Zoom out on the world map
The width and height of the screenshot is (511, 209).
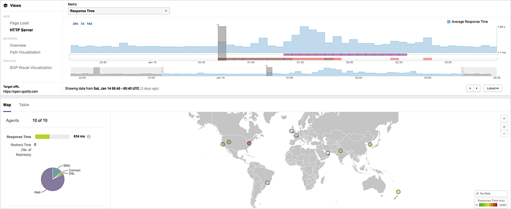(504, 133)
